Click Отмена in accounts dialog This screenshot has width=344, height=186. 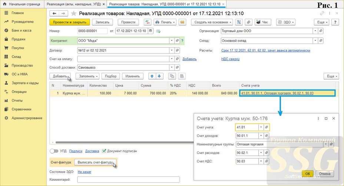pyautogui.click(x=325, y=174)
